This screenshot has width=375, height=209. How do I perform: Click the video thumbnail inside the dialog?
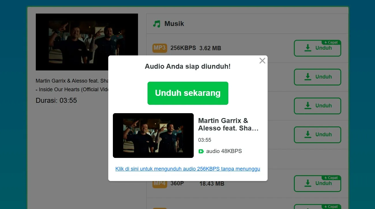(x=153, y=135)
